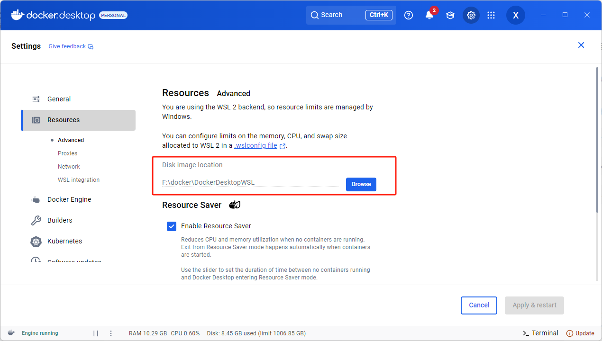Select the Network sub-item
This screenshot has height=341, width=602.
[x=69, y=167]
